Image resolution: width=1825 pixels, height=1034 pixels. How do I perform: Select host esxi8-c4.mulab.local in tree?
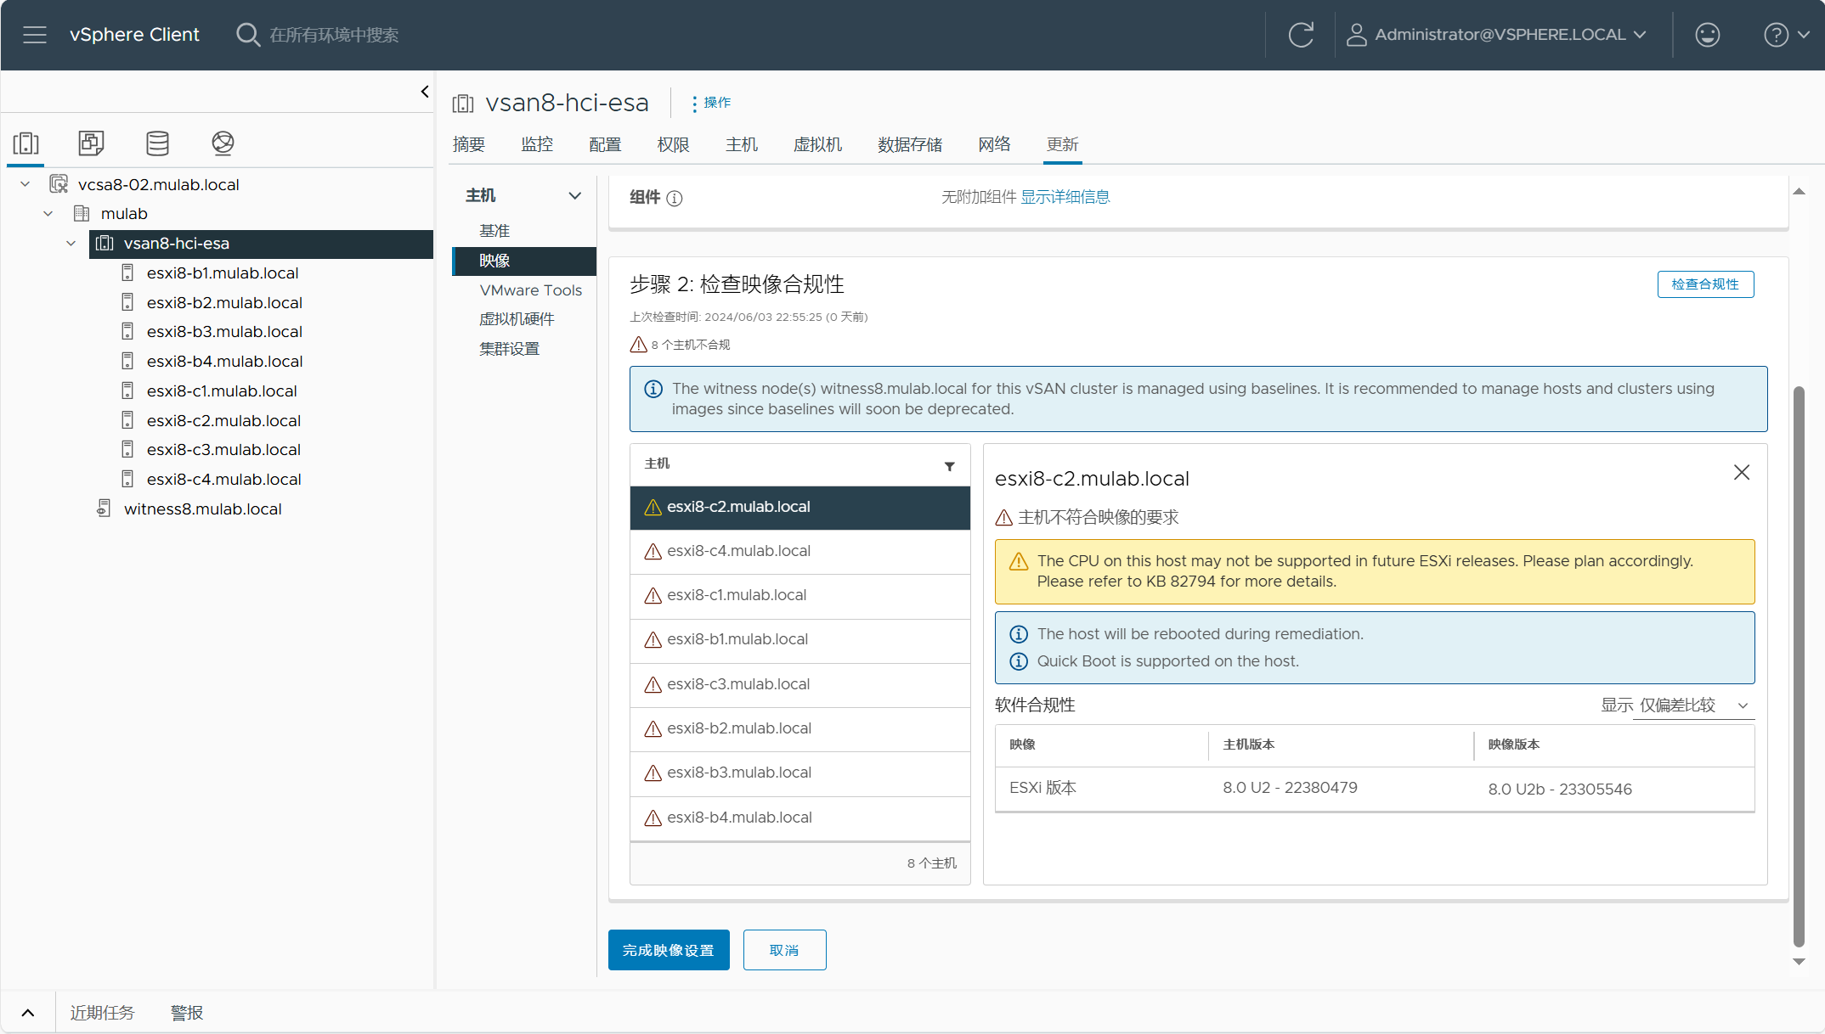(x=223, y=480)
